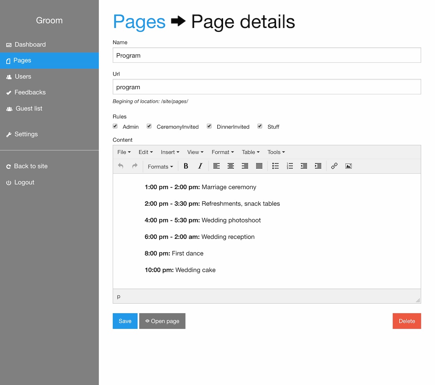Insert a numbered list via the toolbar

(x=289, y=166)
